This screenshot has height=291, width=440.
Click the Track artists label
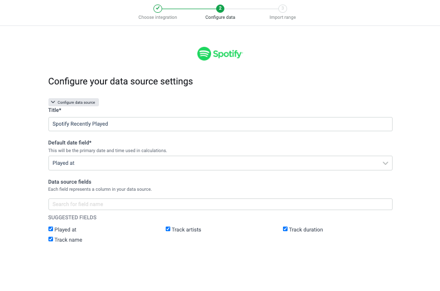186,230
